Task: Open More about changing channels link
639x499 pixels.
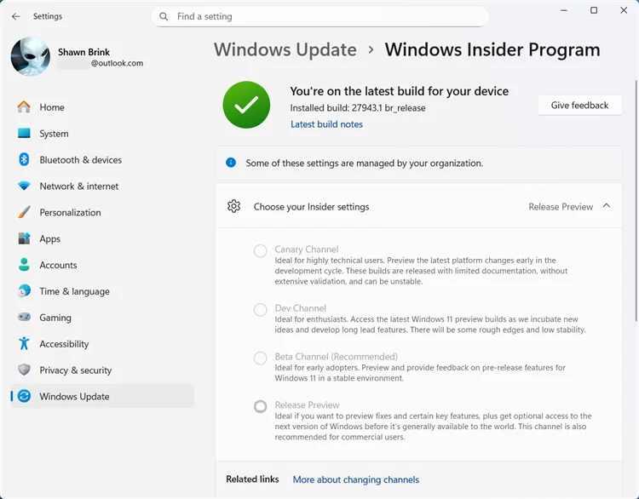Action: (x=356, y=479)
